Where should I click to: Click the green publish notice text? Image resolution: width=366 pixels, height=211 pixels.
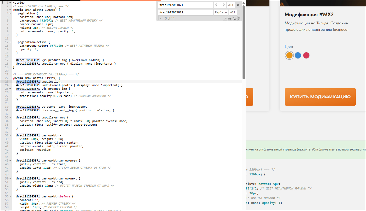pos(306,149)
